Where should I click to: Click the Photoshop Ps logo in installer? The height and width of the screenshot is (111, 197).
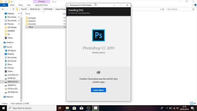[x=98, y=35]
